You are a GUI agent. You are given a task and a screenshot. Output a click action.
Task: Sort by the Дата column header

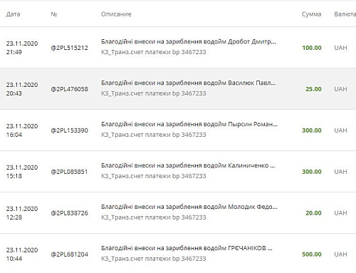tap(13, 14)
